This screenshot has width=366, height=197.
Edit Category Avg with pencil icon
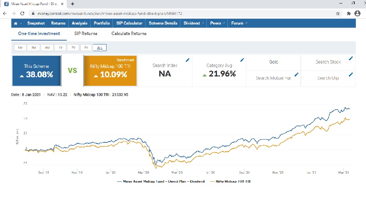point(242,60)
